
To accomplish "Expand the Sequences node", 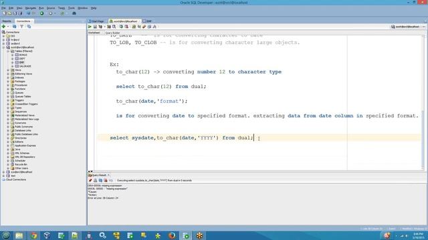I will coord(8,111).
